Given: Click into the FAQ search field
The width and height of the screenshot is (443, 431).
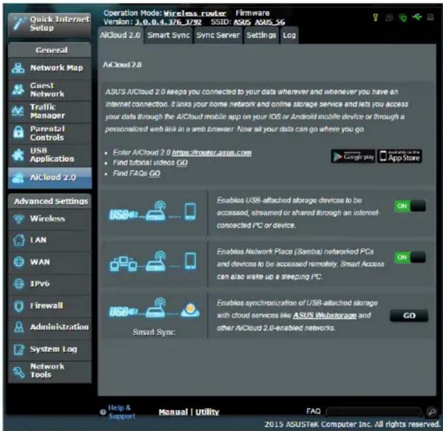Looking at the screenshot, I should [374, 412].
